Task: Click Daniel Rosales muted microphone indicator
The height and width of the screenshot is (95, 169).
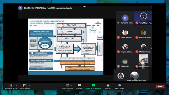Action: pos(118,37)
